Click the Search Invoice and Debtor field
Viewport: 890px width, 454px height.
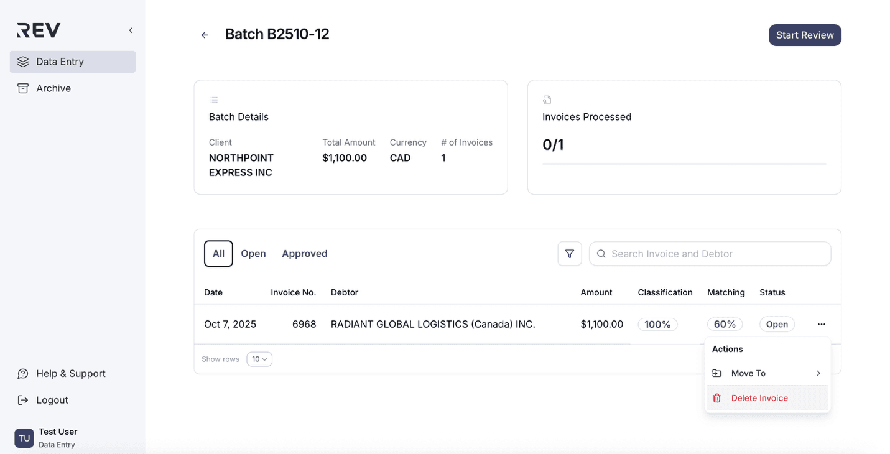[x=715, y=254]
